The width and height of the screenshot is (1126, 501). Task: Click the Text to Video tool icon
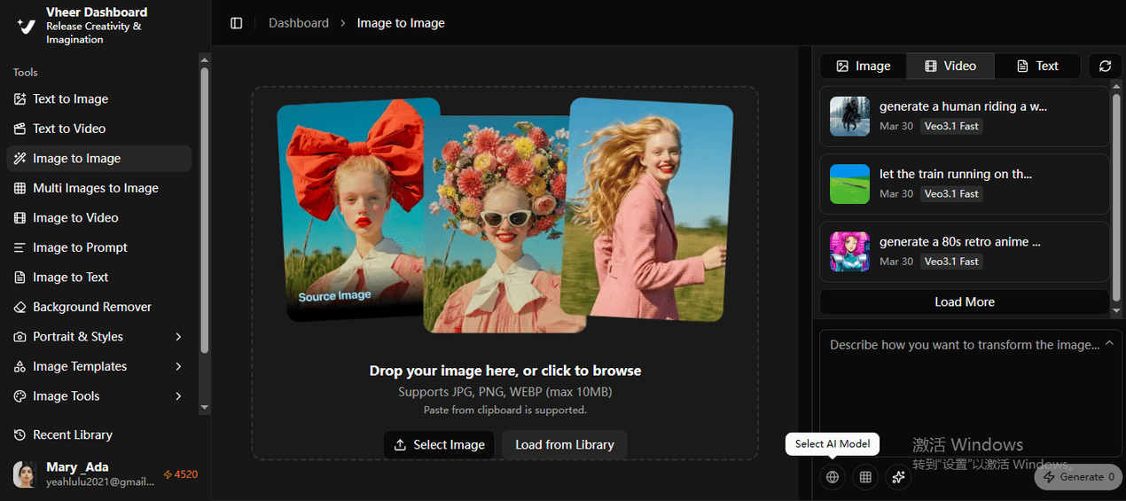point(20,129)
